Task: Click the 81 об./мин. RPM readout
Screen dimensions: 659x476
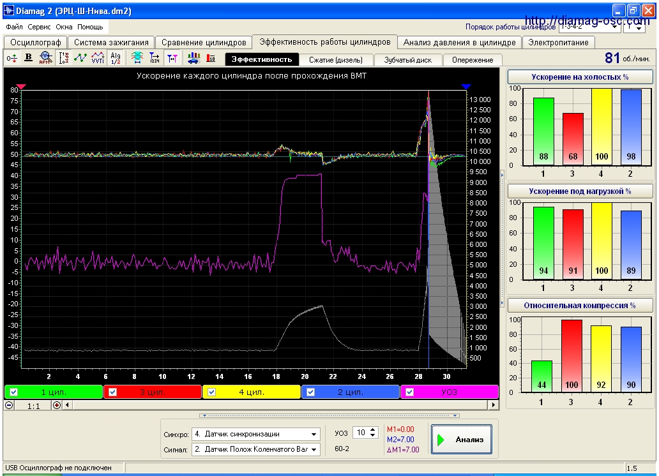Action: pos(628,58)
